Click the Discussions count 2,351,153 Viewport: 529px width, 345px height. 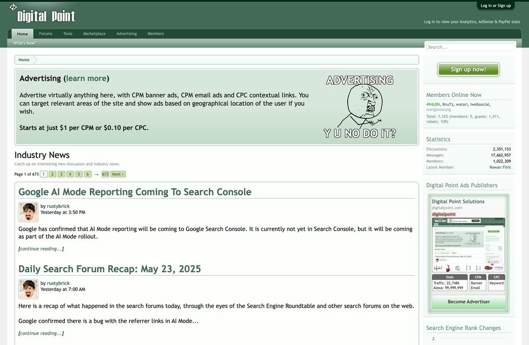[x=501, y=149]
